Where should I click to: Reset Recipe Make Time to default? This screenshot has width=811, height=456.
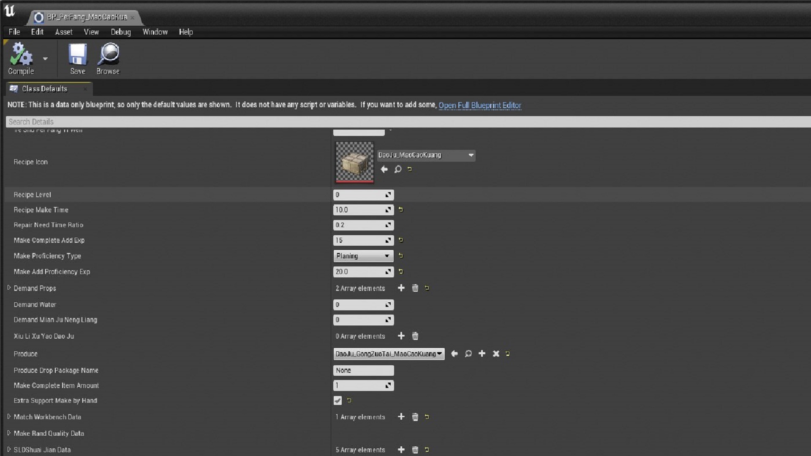click(x=400, y=209)
